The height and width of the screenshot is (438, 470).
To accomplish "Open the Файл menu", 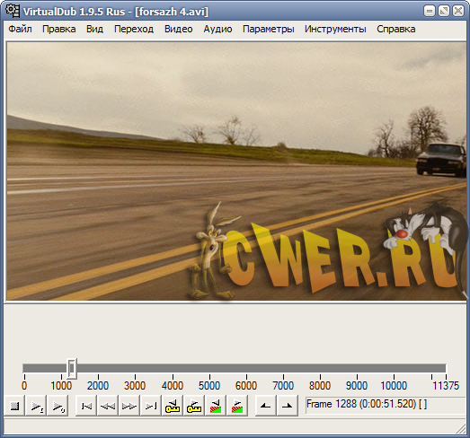I will [x=20, y=29].
